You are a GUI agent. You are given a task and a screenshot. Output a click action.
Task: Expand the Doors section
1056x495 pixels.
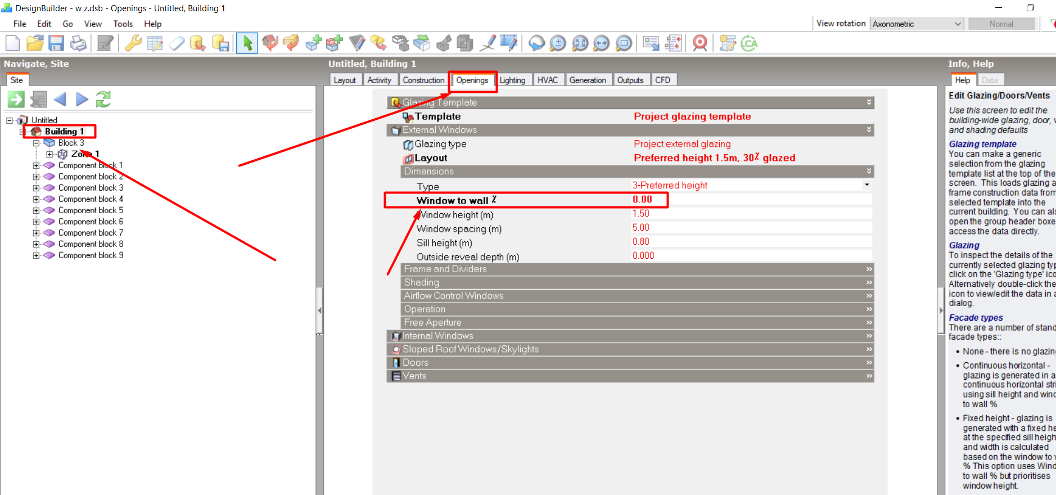pos(630,363)
